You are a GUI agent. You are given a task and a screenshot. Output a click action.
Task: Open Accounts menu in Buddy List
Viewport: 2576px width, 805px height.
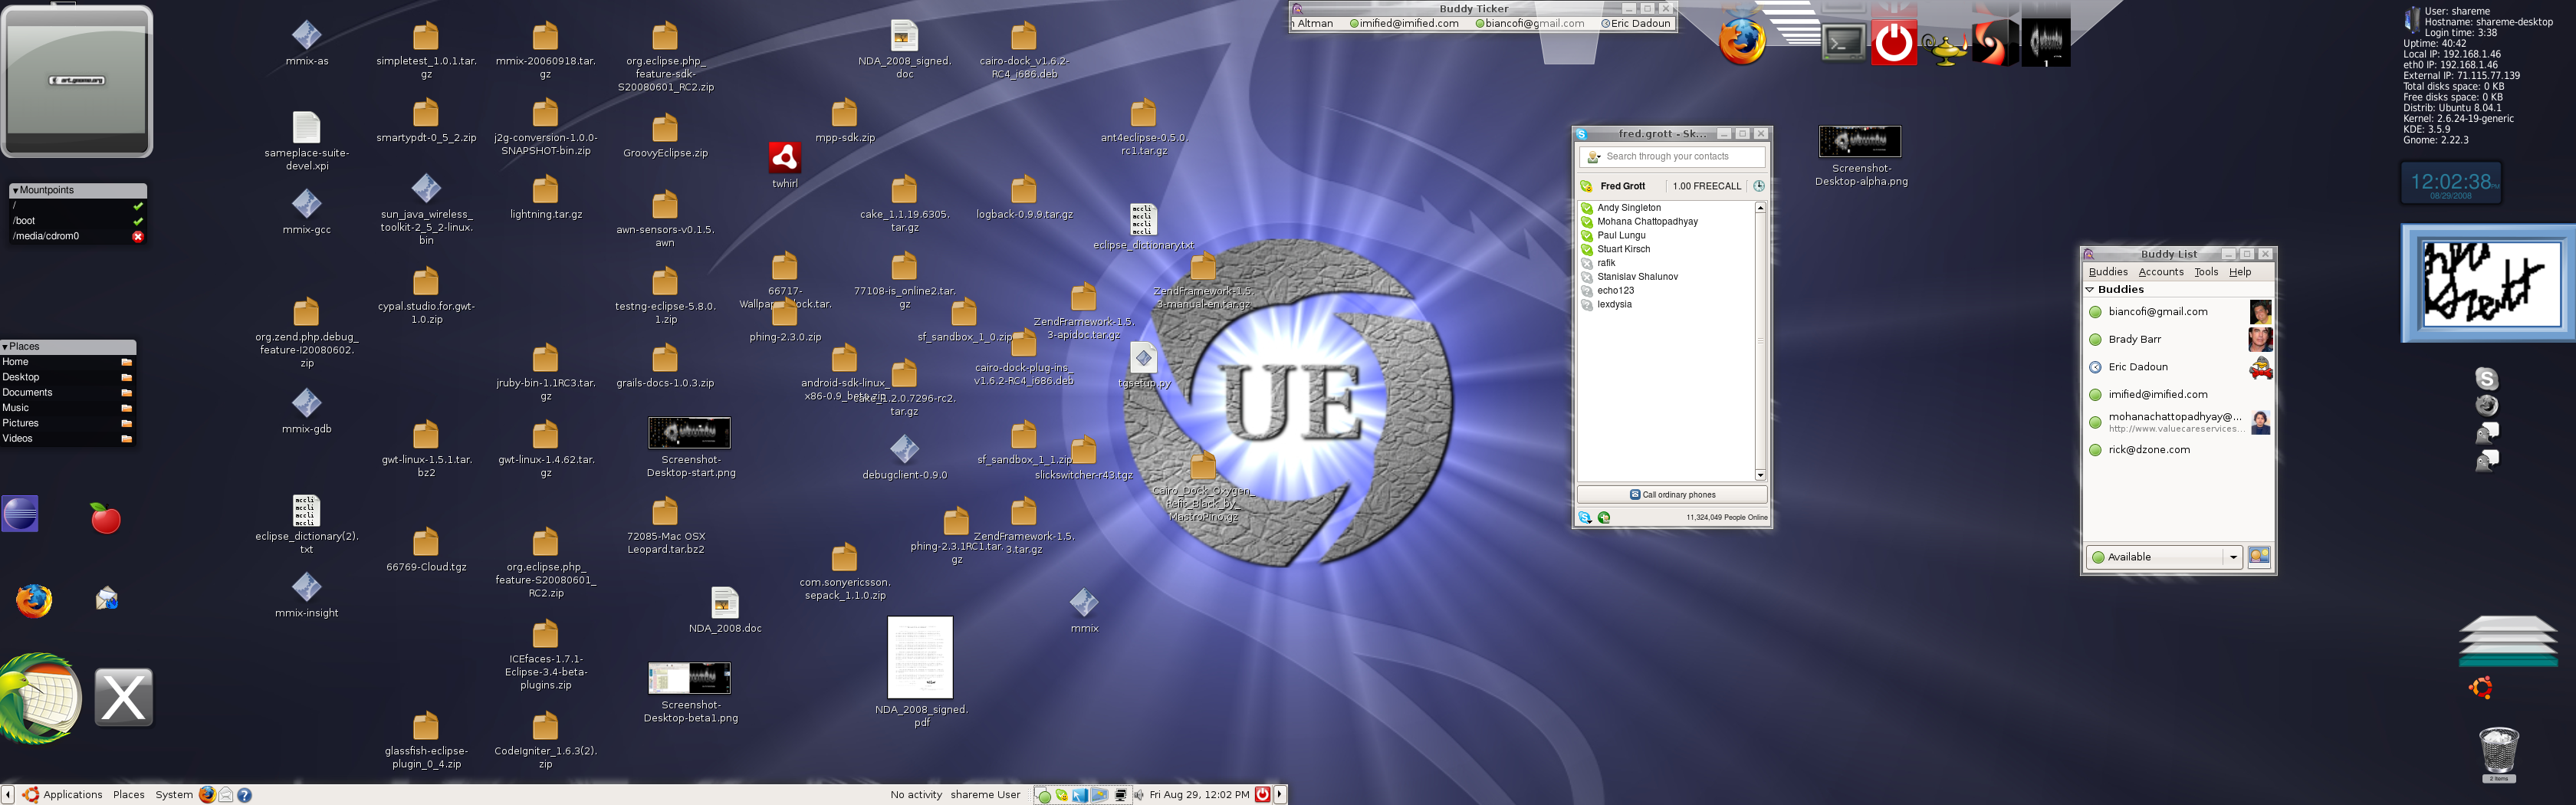(2161, 272)
